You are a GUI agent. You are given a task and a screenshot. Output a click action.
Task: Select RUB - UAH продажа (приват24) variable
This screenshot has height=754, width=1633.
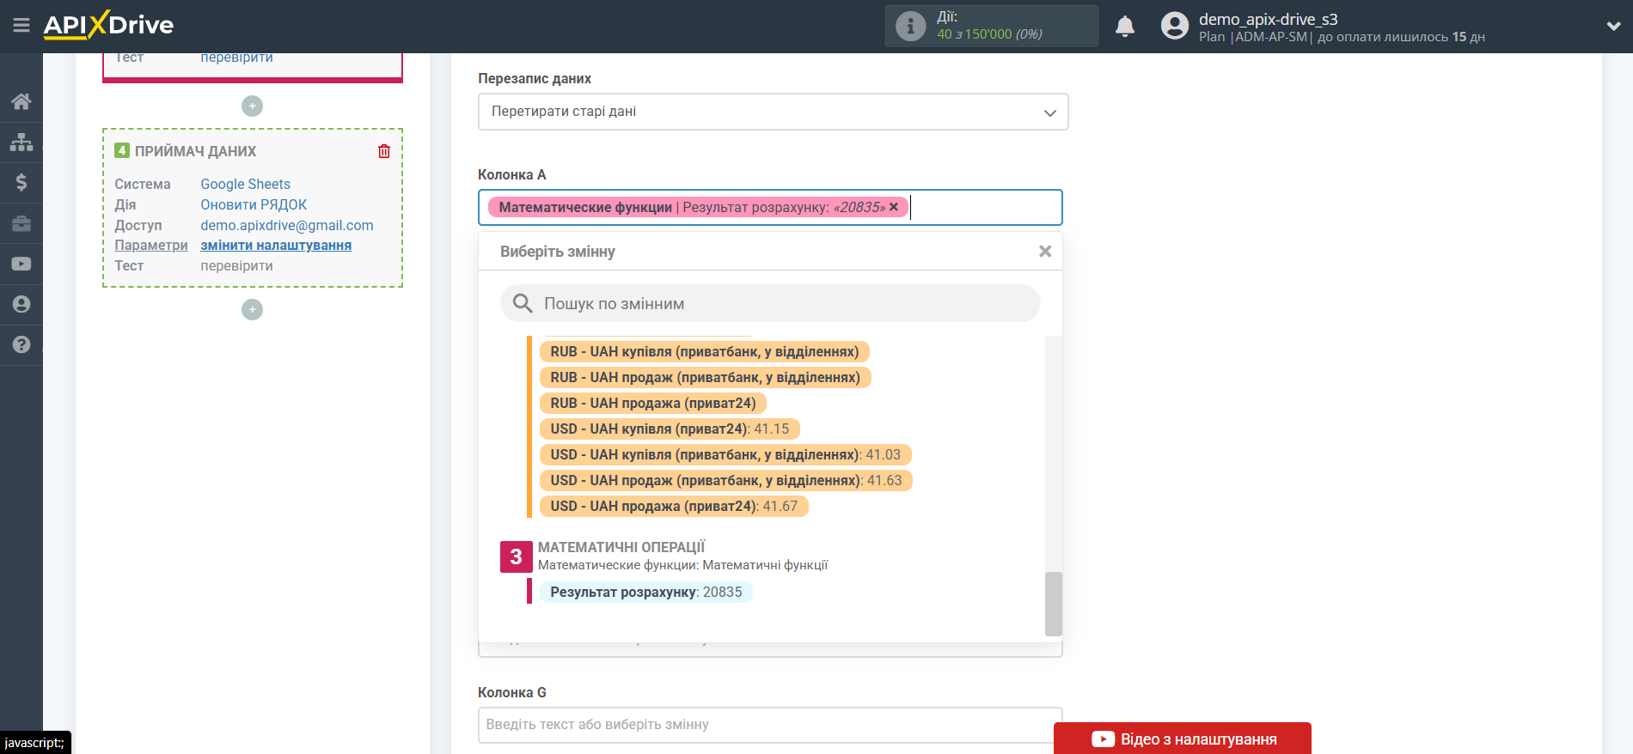coord(652,403)
